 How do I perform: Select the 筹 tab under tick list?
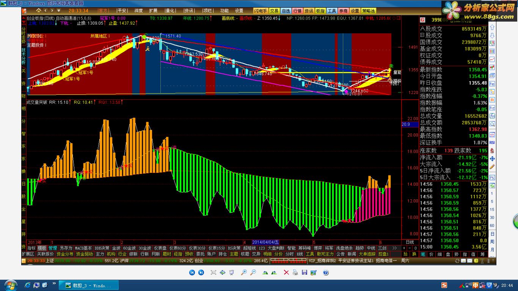click(x=482, y=254)
